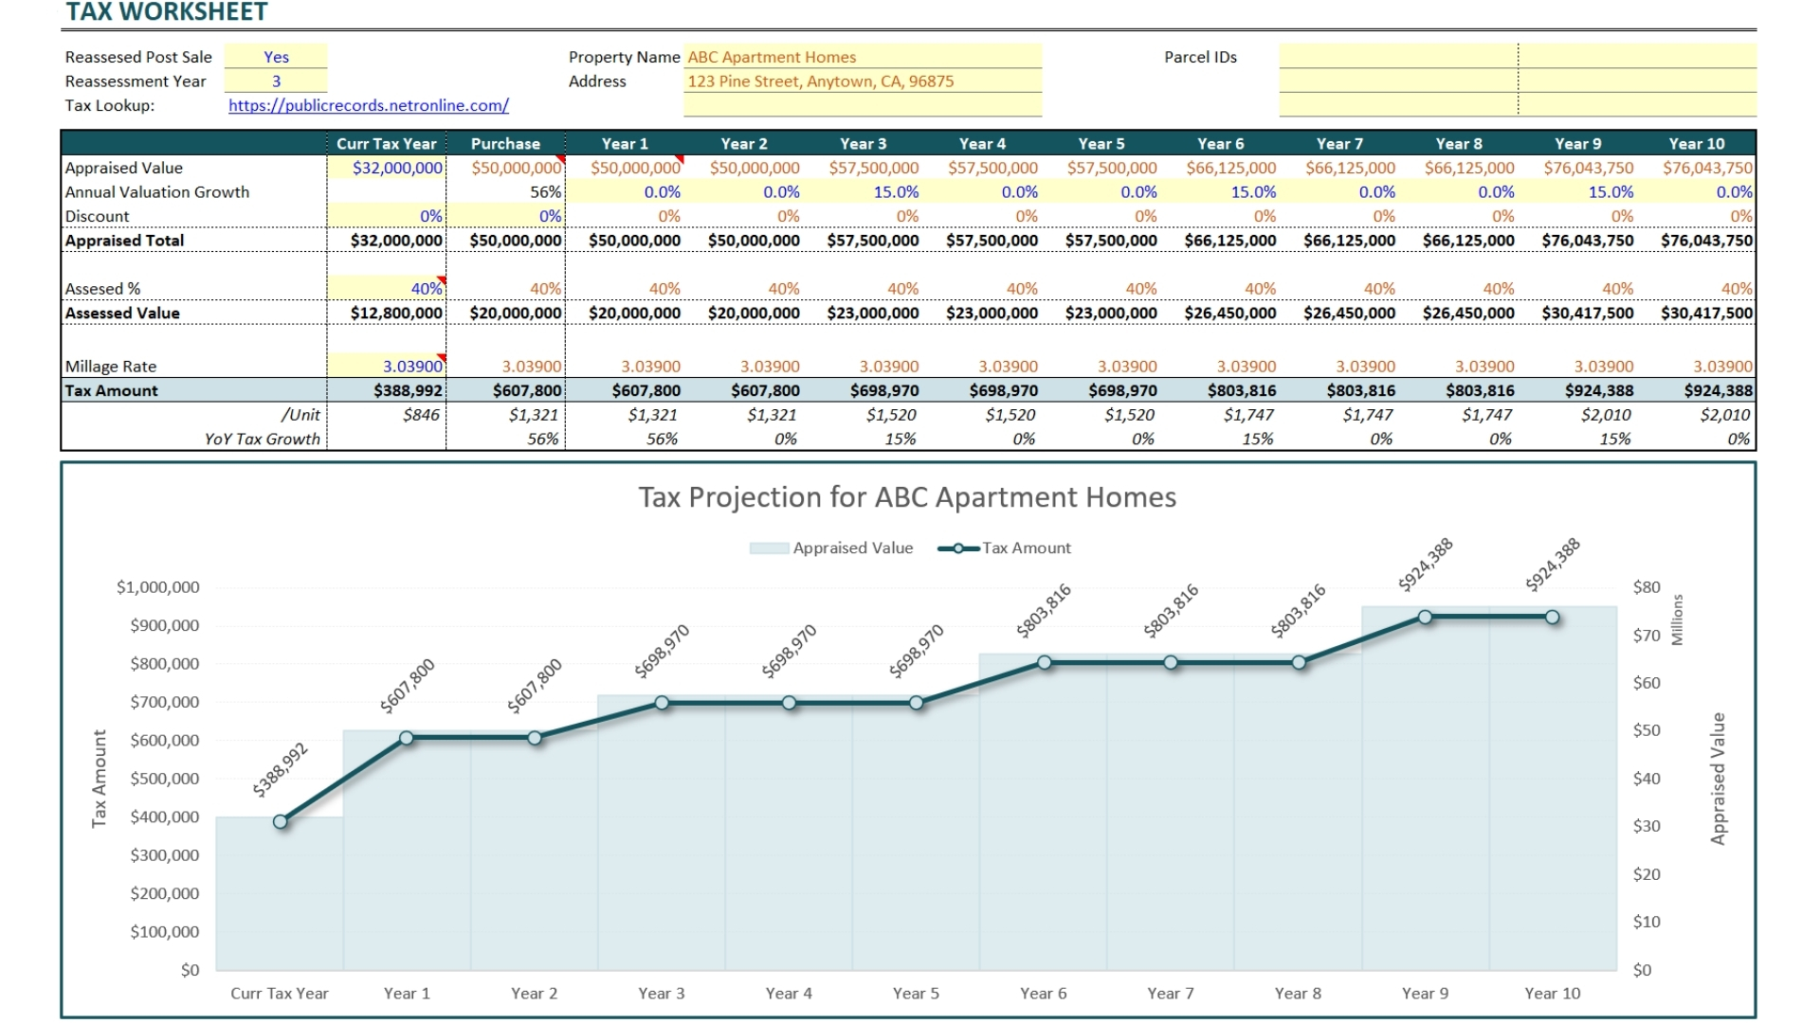
Task: Click the Appraised Value legend swatch
Action: point(768,548)
